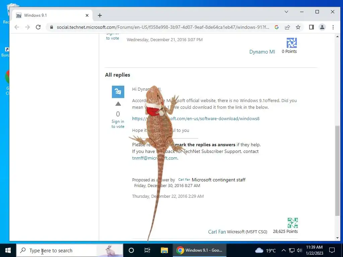Click the taskbar search box
This screenshot has height=257, width=343.
pyautogui.click(x=70, y=250)
